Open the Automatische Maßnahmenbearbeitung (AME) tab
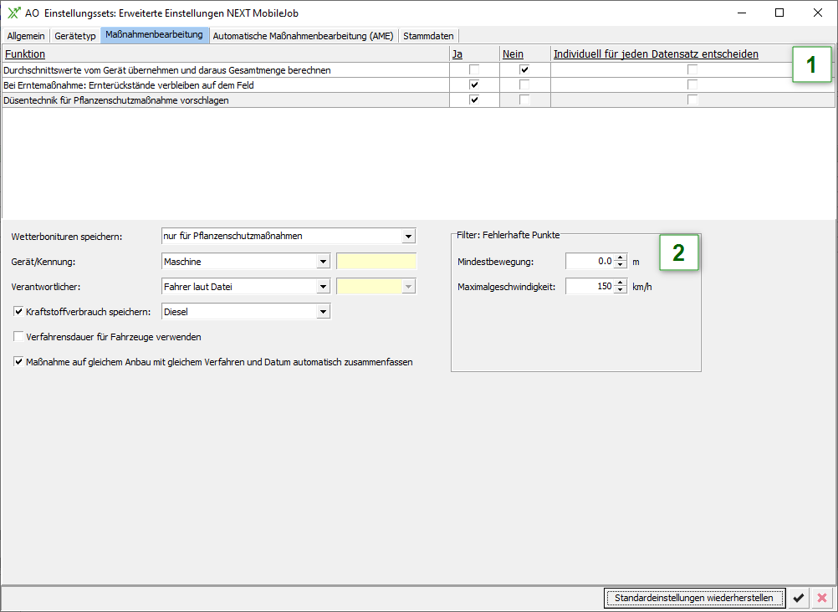The height and width of the screenshot is (612, 838). 303,36
